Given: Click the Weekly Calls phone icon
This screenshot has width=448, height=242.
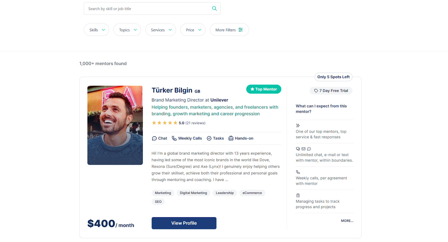Looking at the screenshot, I should click(174, 138).
